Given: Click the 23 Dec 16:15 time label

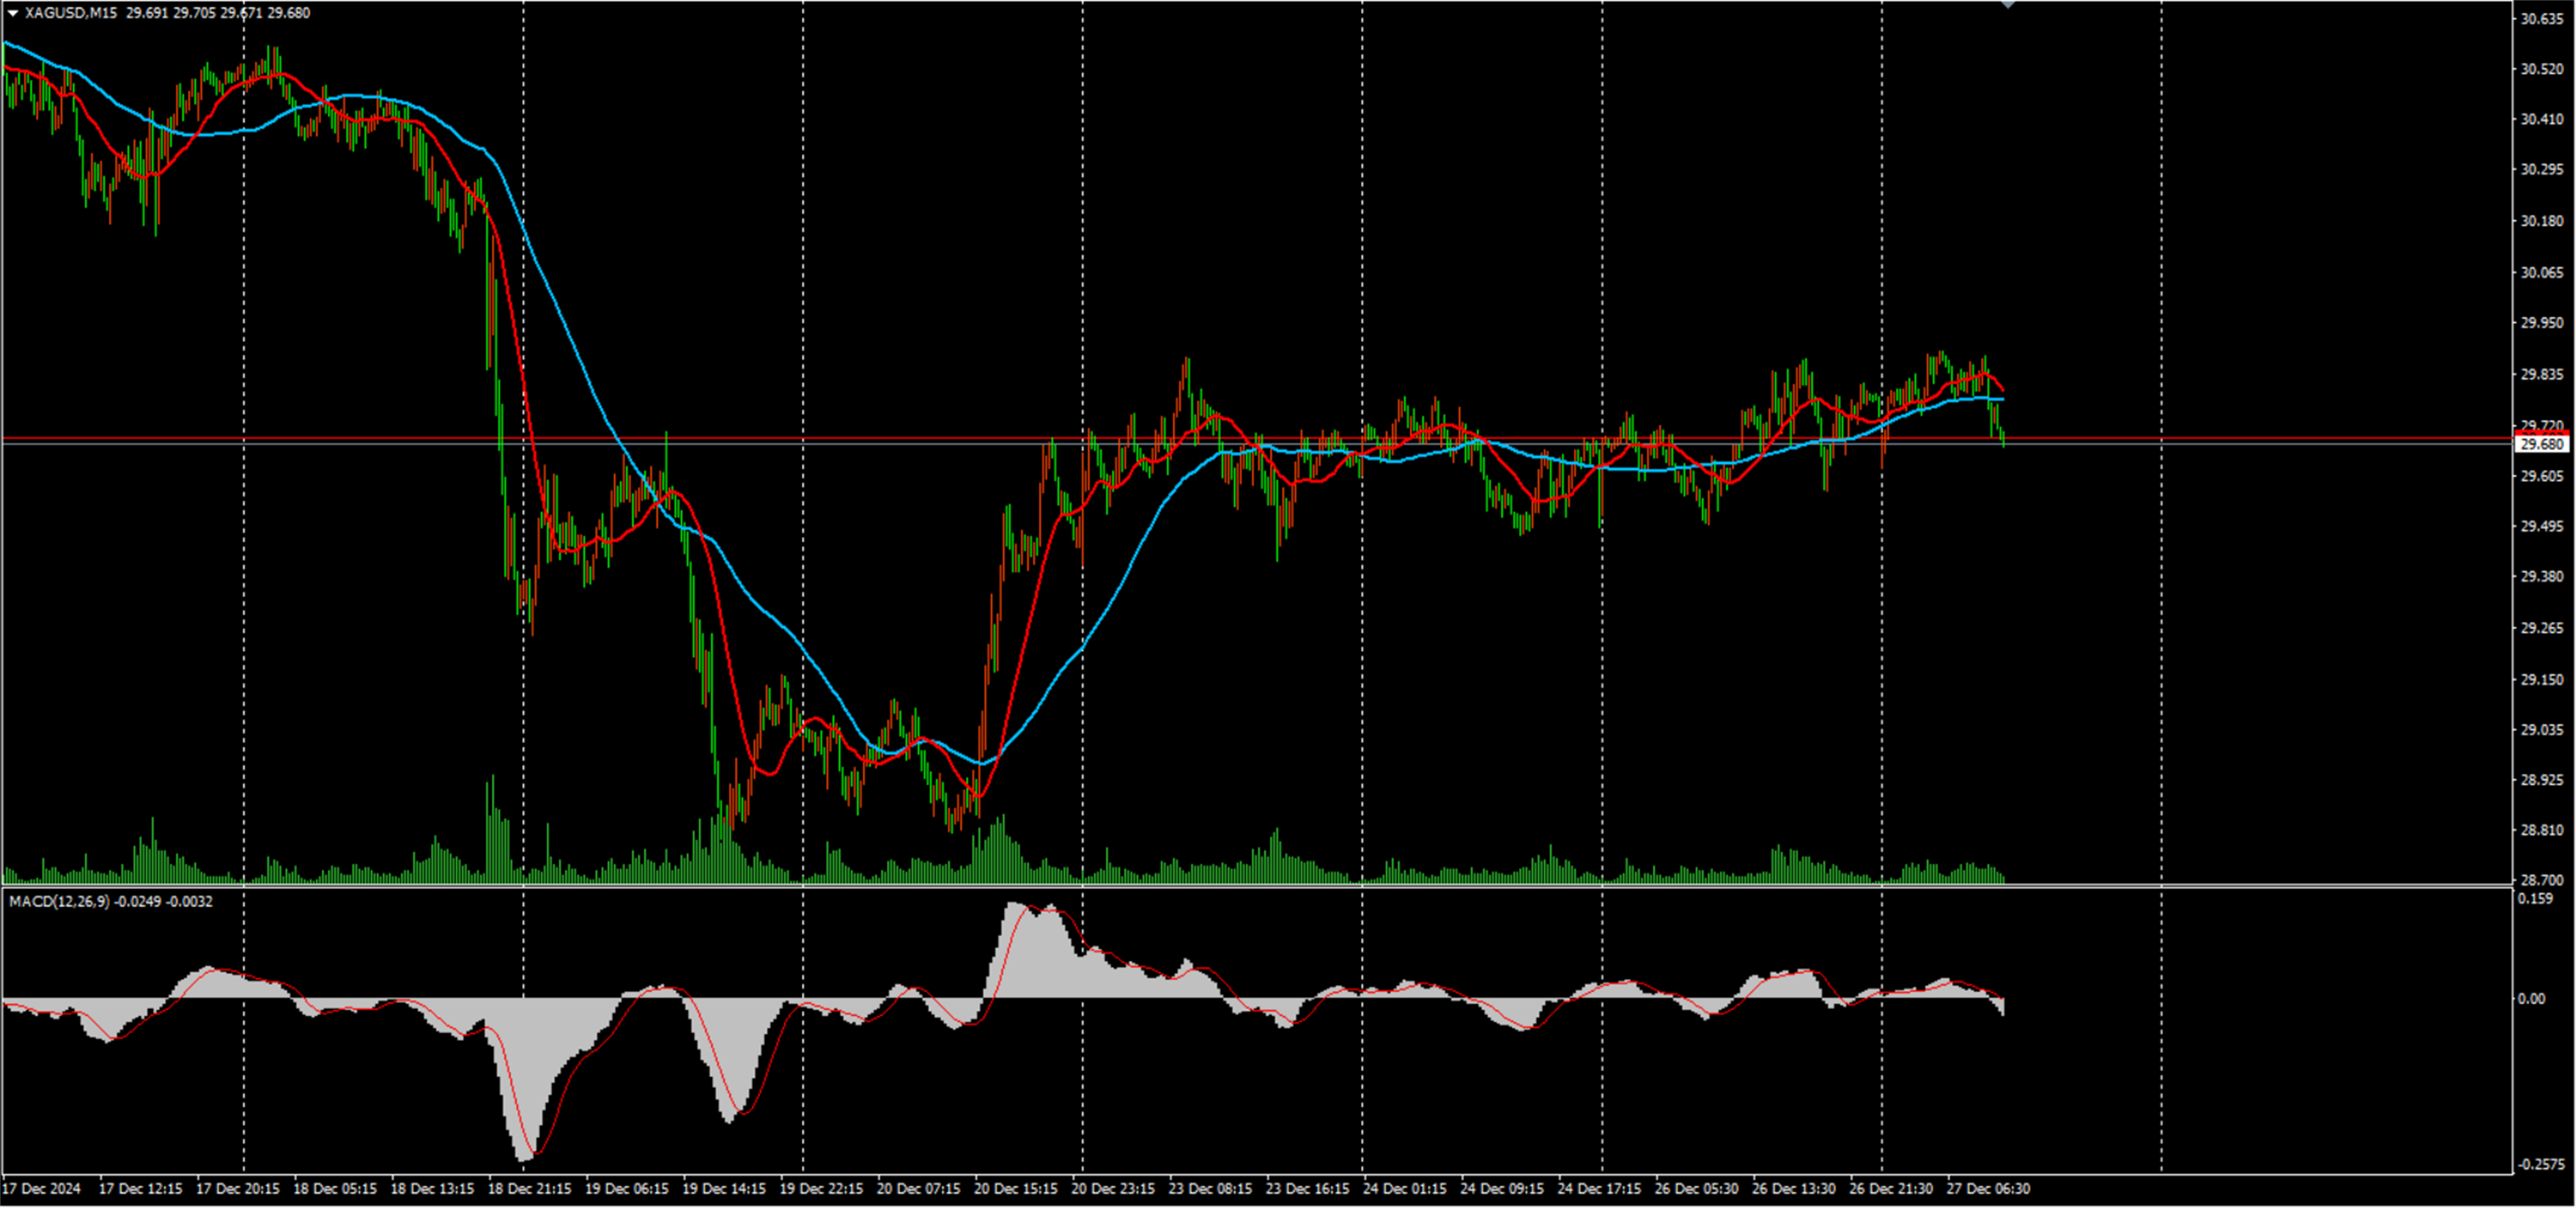Looking at the screenshot, I should 1308,1189.
